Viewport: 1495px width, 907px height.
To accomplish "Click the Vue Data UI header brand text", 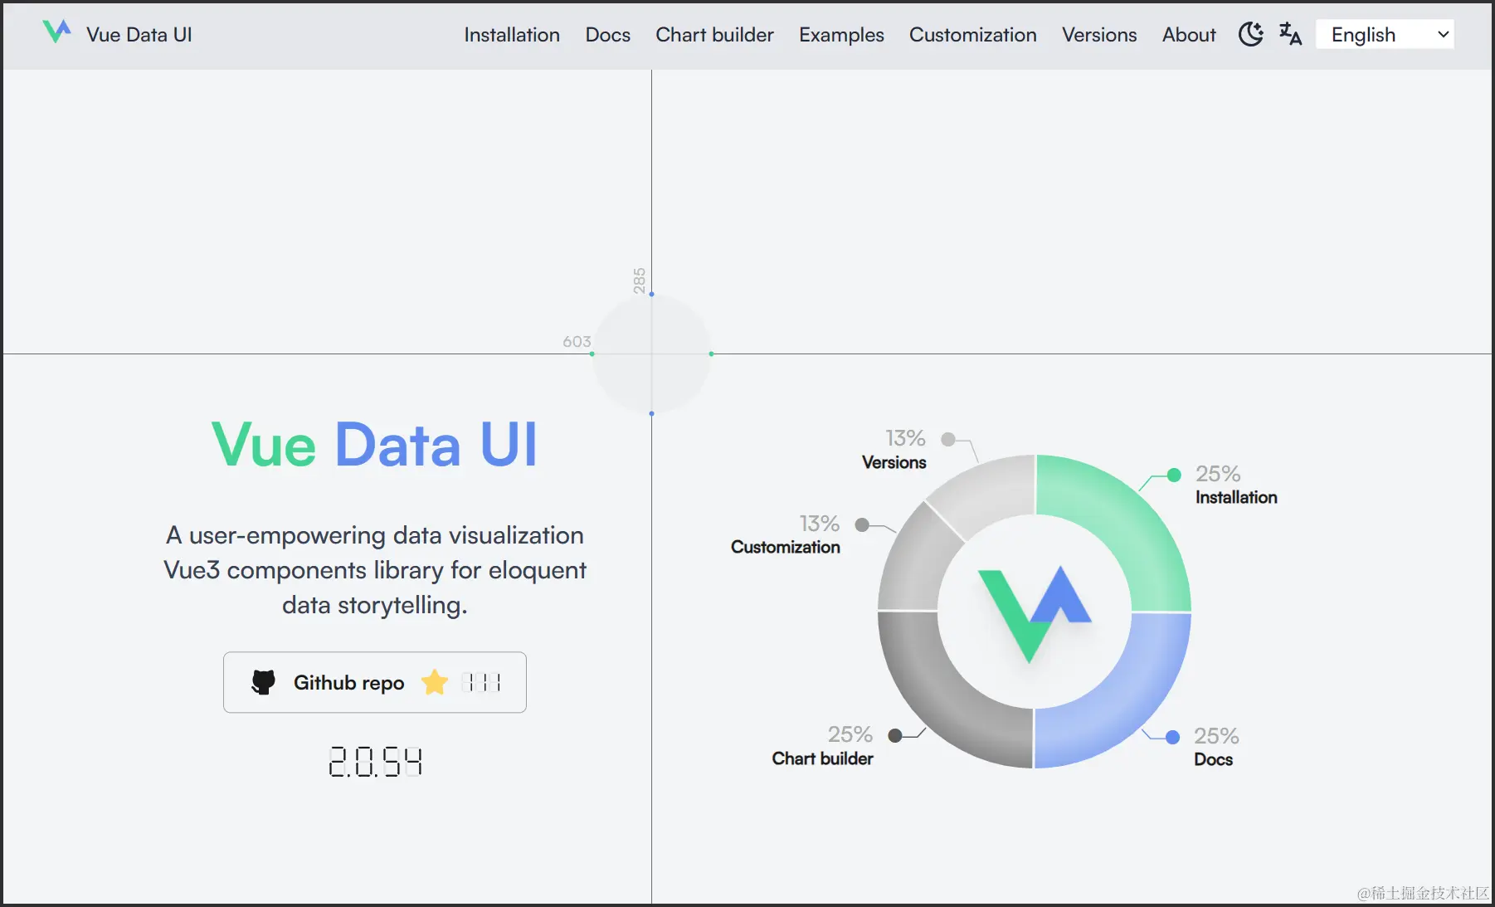I will pos(139,35).
